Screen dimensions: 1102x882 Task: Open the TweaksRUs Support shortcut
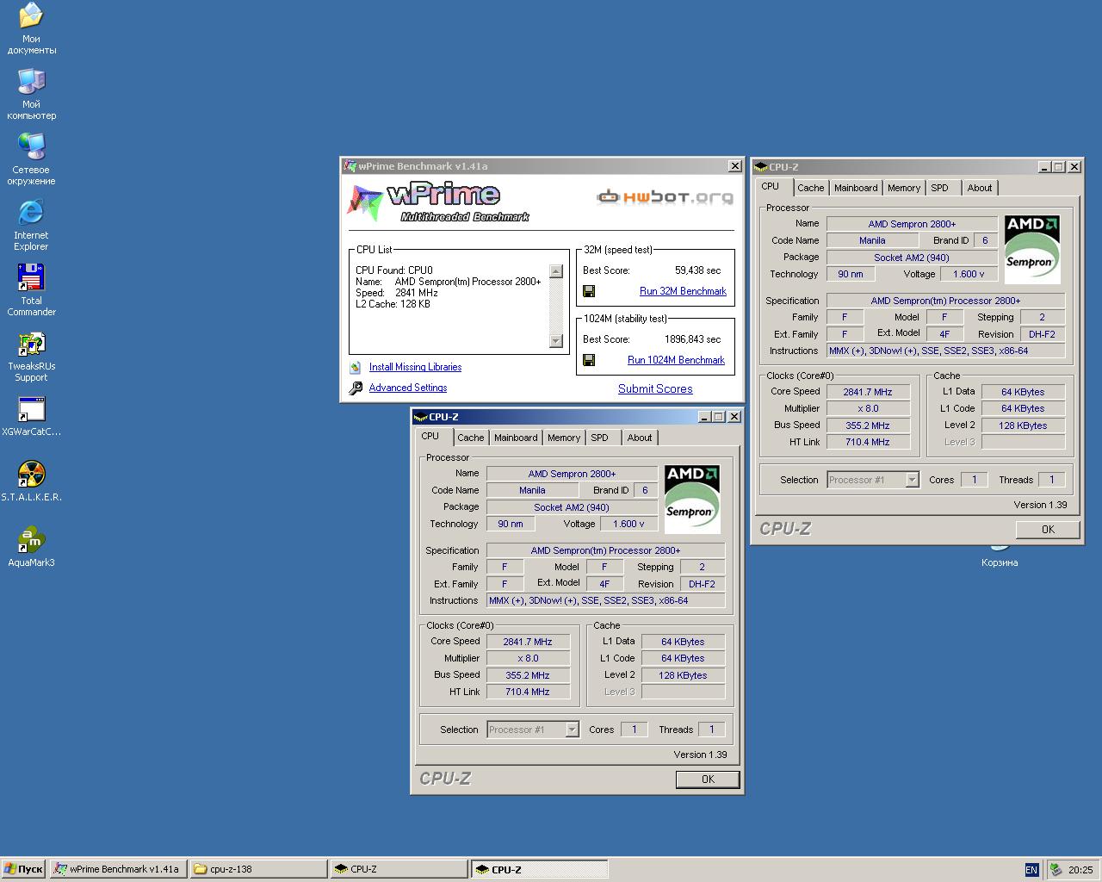click(x=31, y=356)
